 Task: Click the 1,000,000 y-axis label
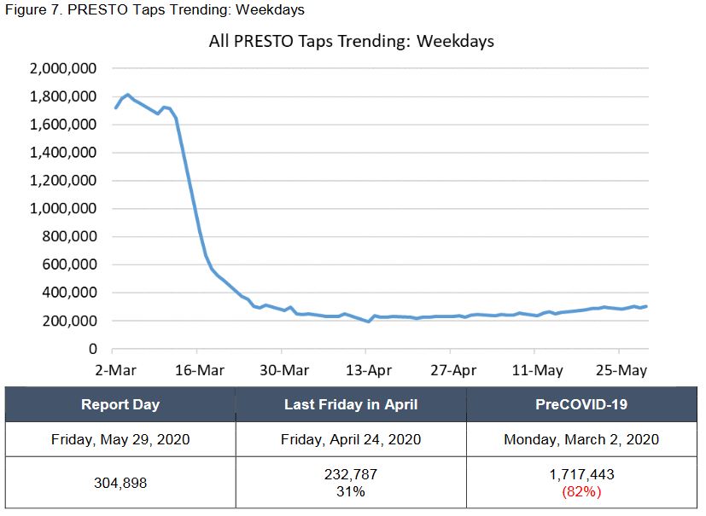(64, 209)
